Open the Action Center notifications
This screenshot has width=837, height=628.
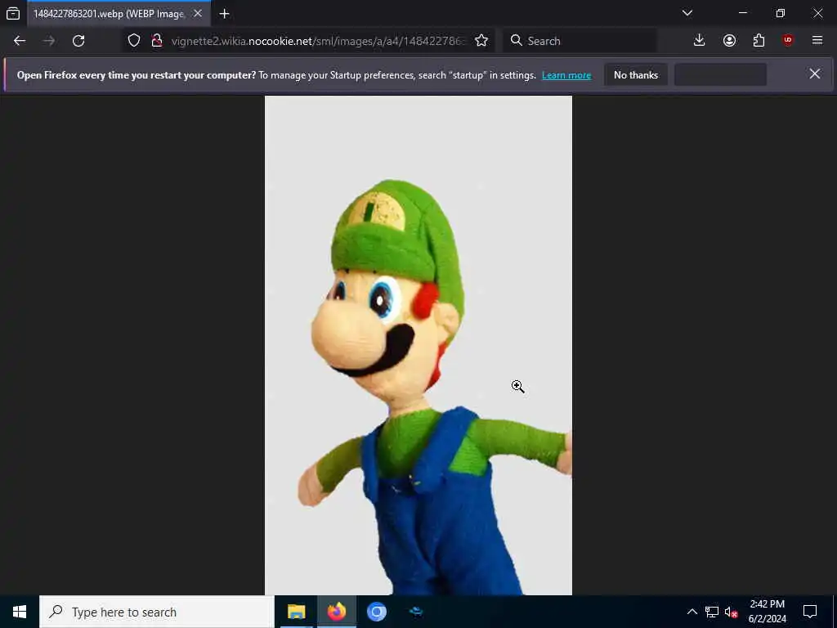pos(810,612)
